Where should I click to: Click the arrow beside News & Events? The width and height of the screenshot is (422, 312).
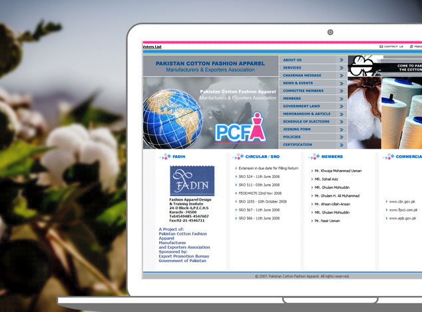coord(341,83)
